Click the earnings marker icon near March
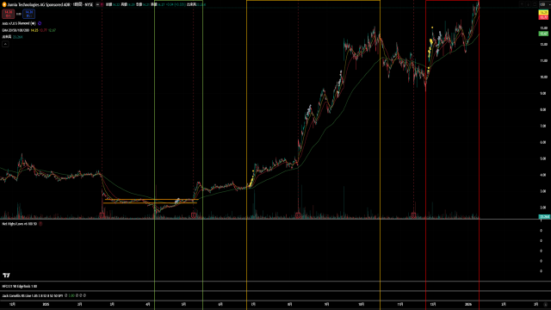551x310 pixels. (x=102, y=215)
